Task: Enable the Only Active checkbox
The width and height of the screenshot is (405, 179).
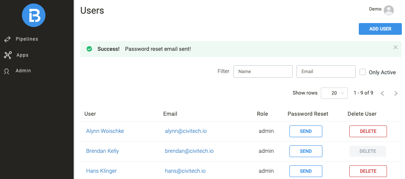Action: [363, 72]
